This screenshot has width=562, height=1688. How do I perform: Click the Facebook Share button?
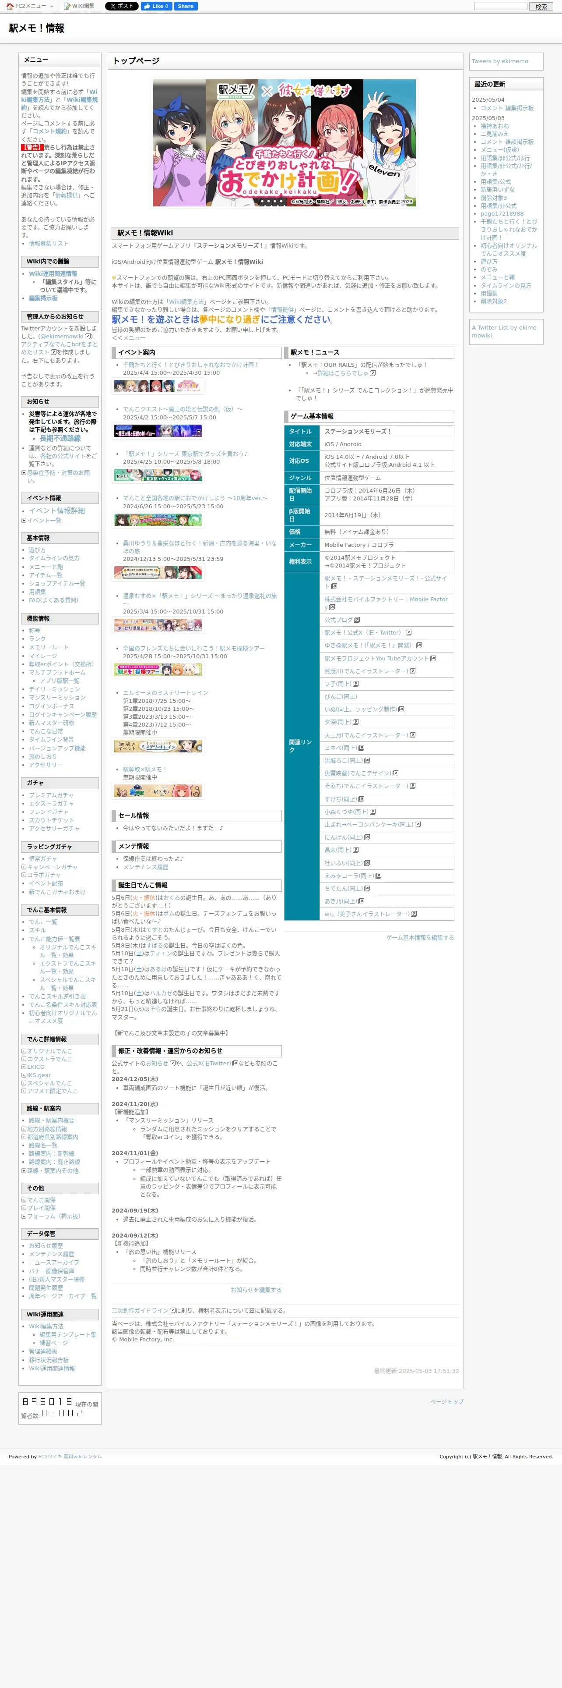(x=186, y=6)
